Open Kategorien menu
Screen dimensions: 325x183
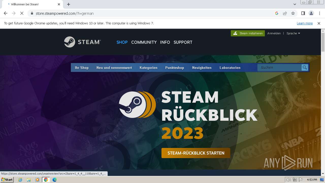pos(149,68)
